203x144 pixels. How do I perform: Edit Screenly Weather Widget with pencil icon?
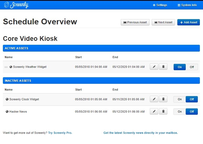[154, 67]
